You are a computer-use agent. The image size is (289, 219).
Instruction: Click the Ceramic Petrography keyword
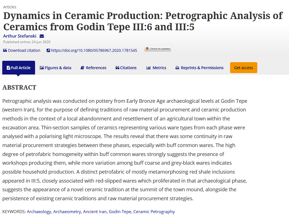pyautogui.click(x=154, y=212)
